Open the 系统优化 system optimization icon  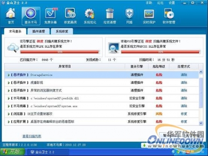[x=90, y=16]
